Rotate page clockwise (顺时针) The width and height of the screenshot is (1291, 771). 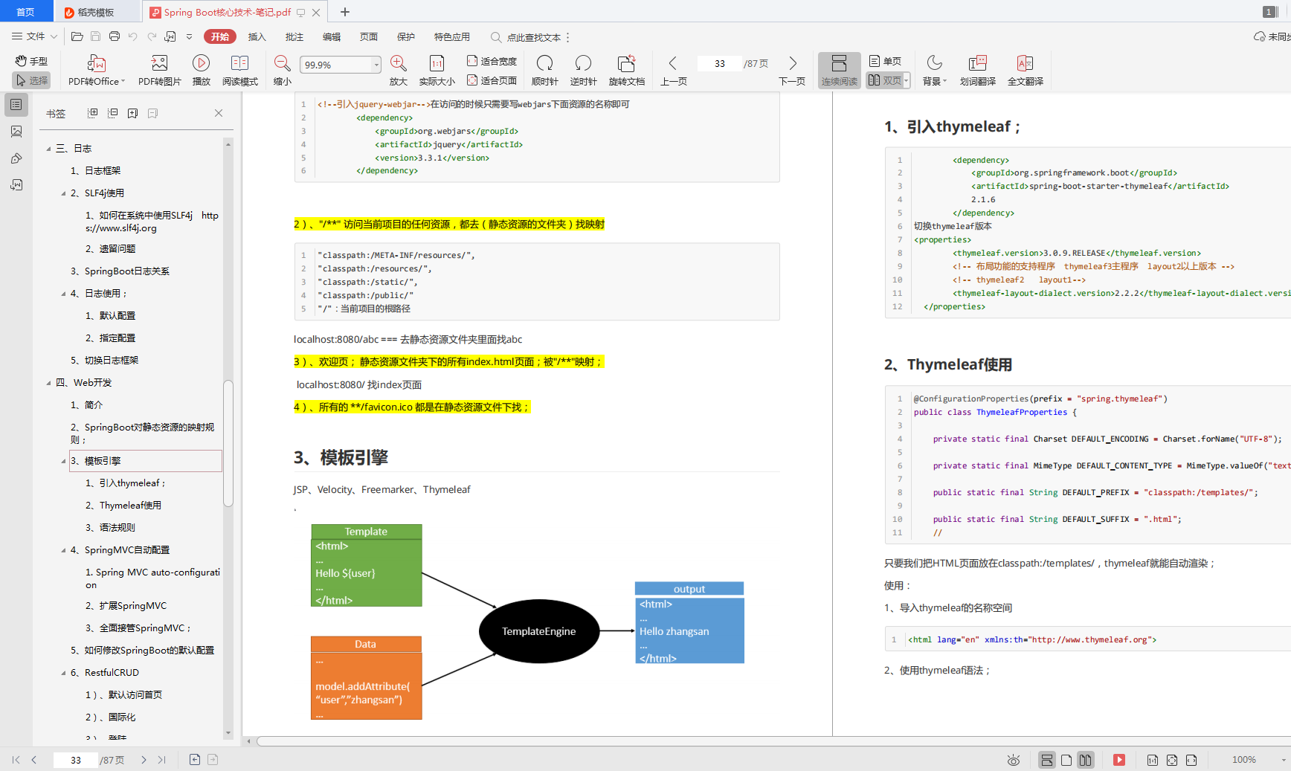pos(544,71)
